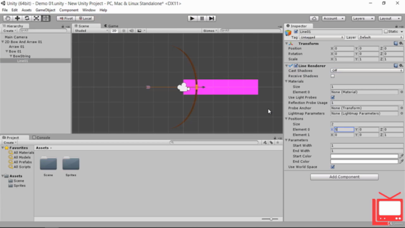Click the Start Color swatch
The width and height of the screenshot is (405, 228).
tap(364, 156)
